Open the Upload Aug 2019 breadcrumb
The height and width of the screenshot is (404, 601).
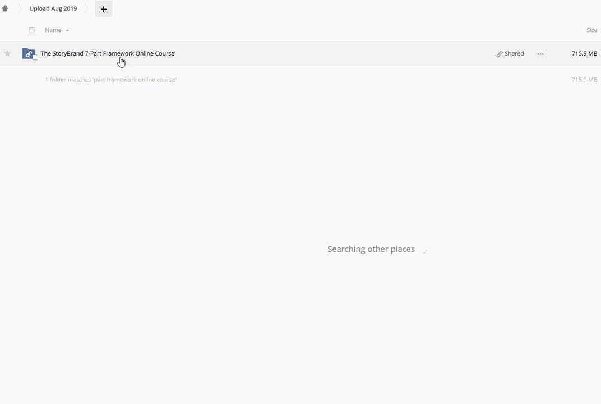coord(53,8)
